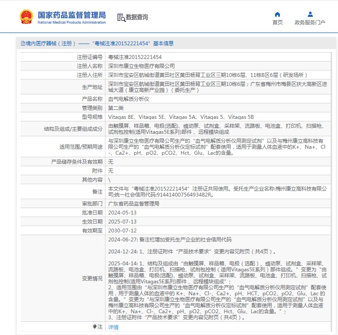Click the 审批部门 label
The image size is (338, 335).
pyautogui.click(x=92, y=204)
